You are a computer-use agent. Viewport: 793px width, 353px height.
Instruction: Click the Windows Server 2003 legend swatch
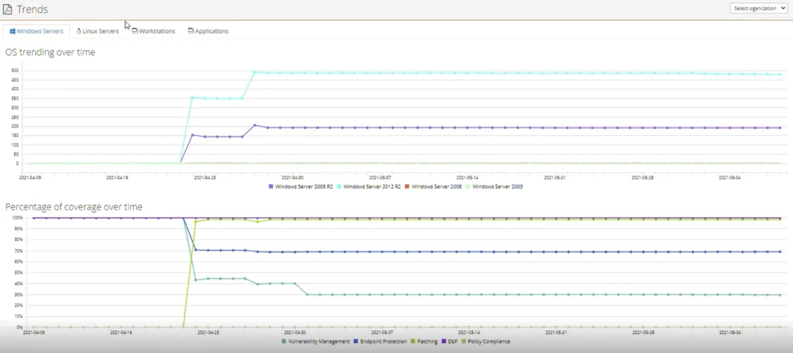[469, 187]
